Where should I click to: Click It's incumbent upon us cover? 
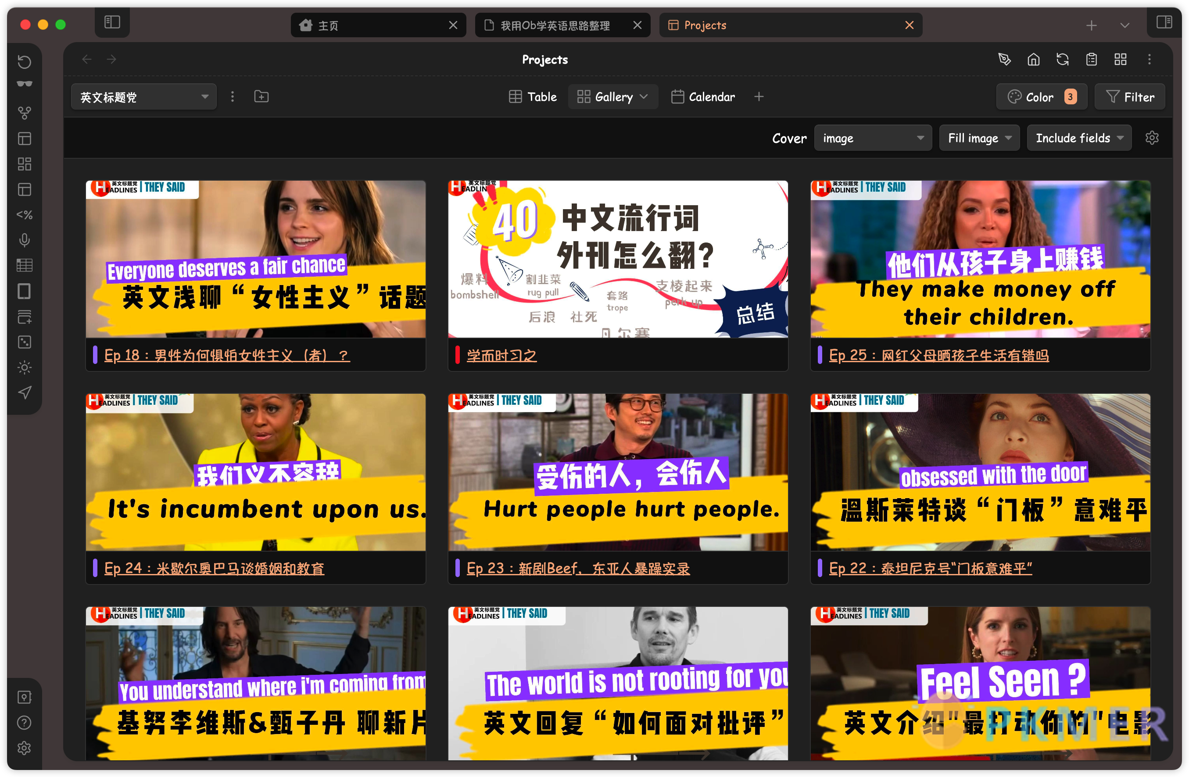pos(256,472)
